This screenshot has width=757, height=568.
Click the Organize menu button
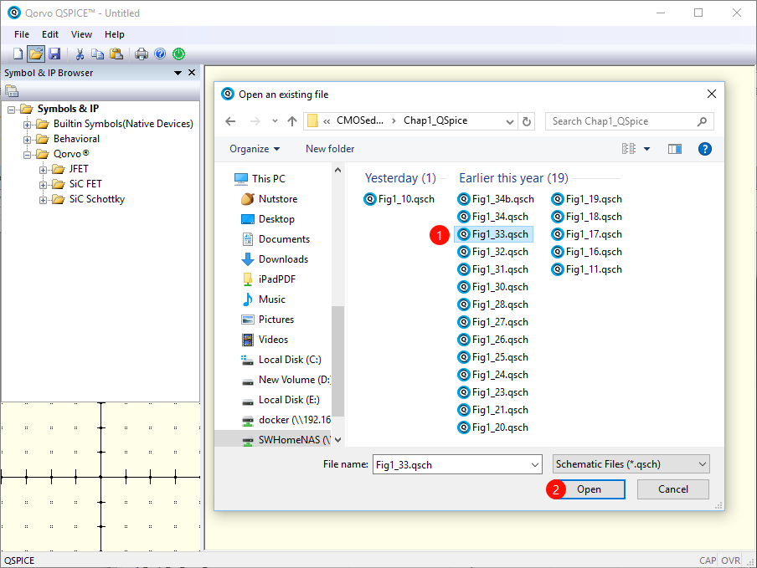tap(255, 149)
